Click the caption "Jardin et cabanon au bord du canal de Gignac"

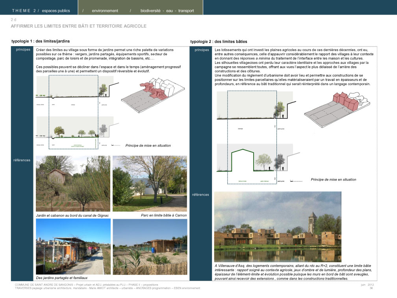pos(72,215)
